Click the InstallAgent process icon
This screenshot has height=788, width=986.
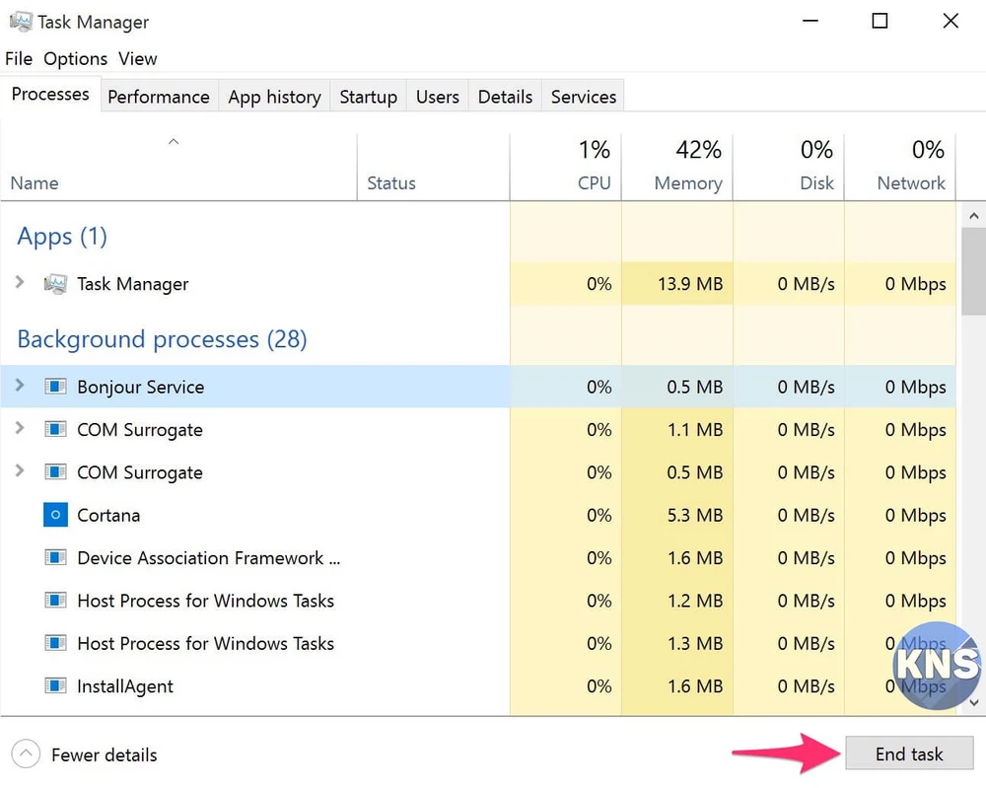click(x=55, y=686)
